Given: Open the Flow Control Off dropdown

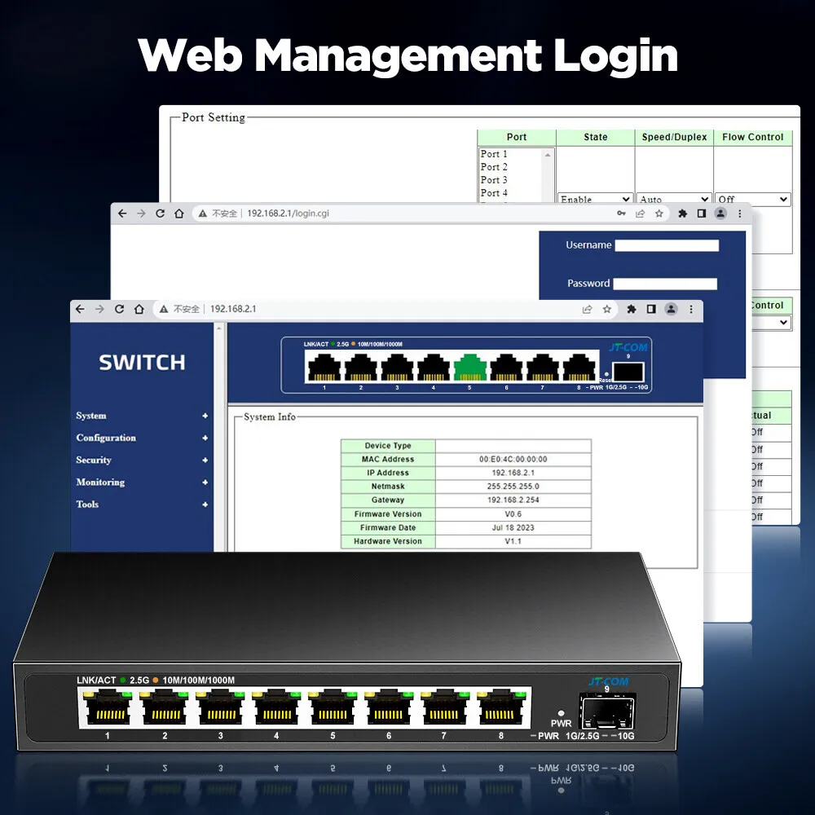Looking at the screenshot, I should pyautogui.click(x=752, y=199).
